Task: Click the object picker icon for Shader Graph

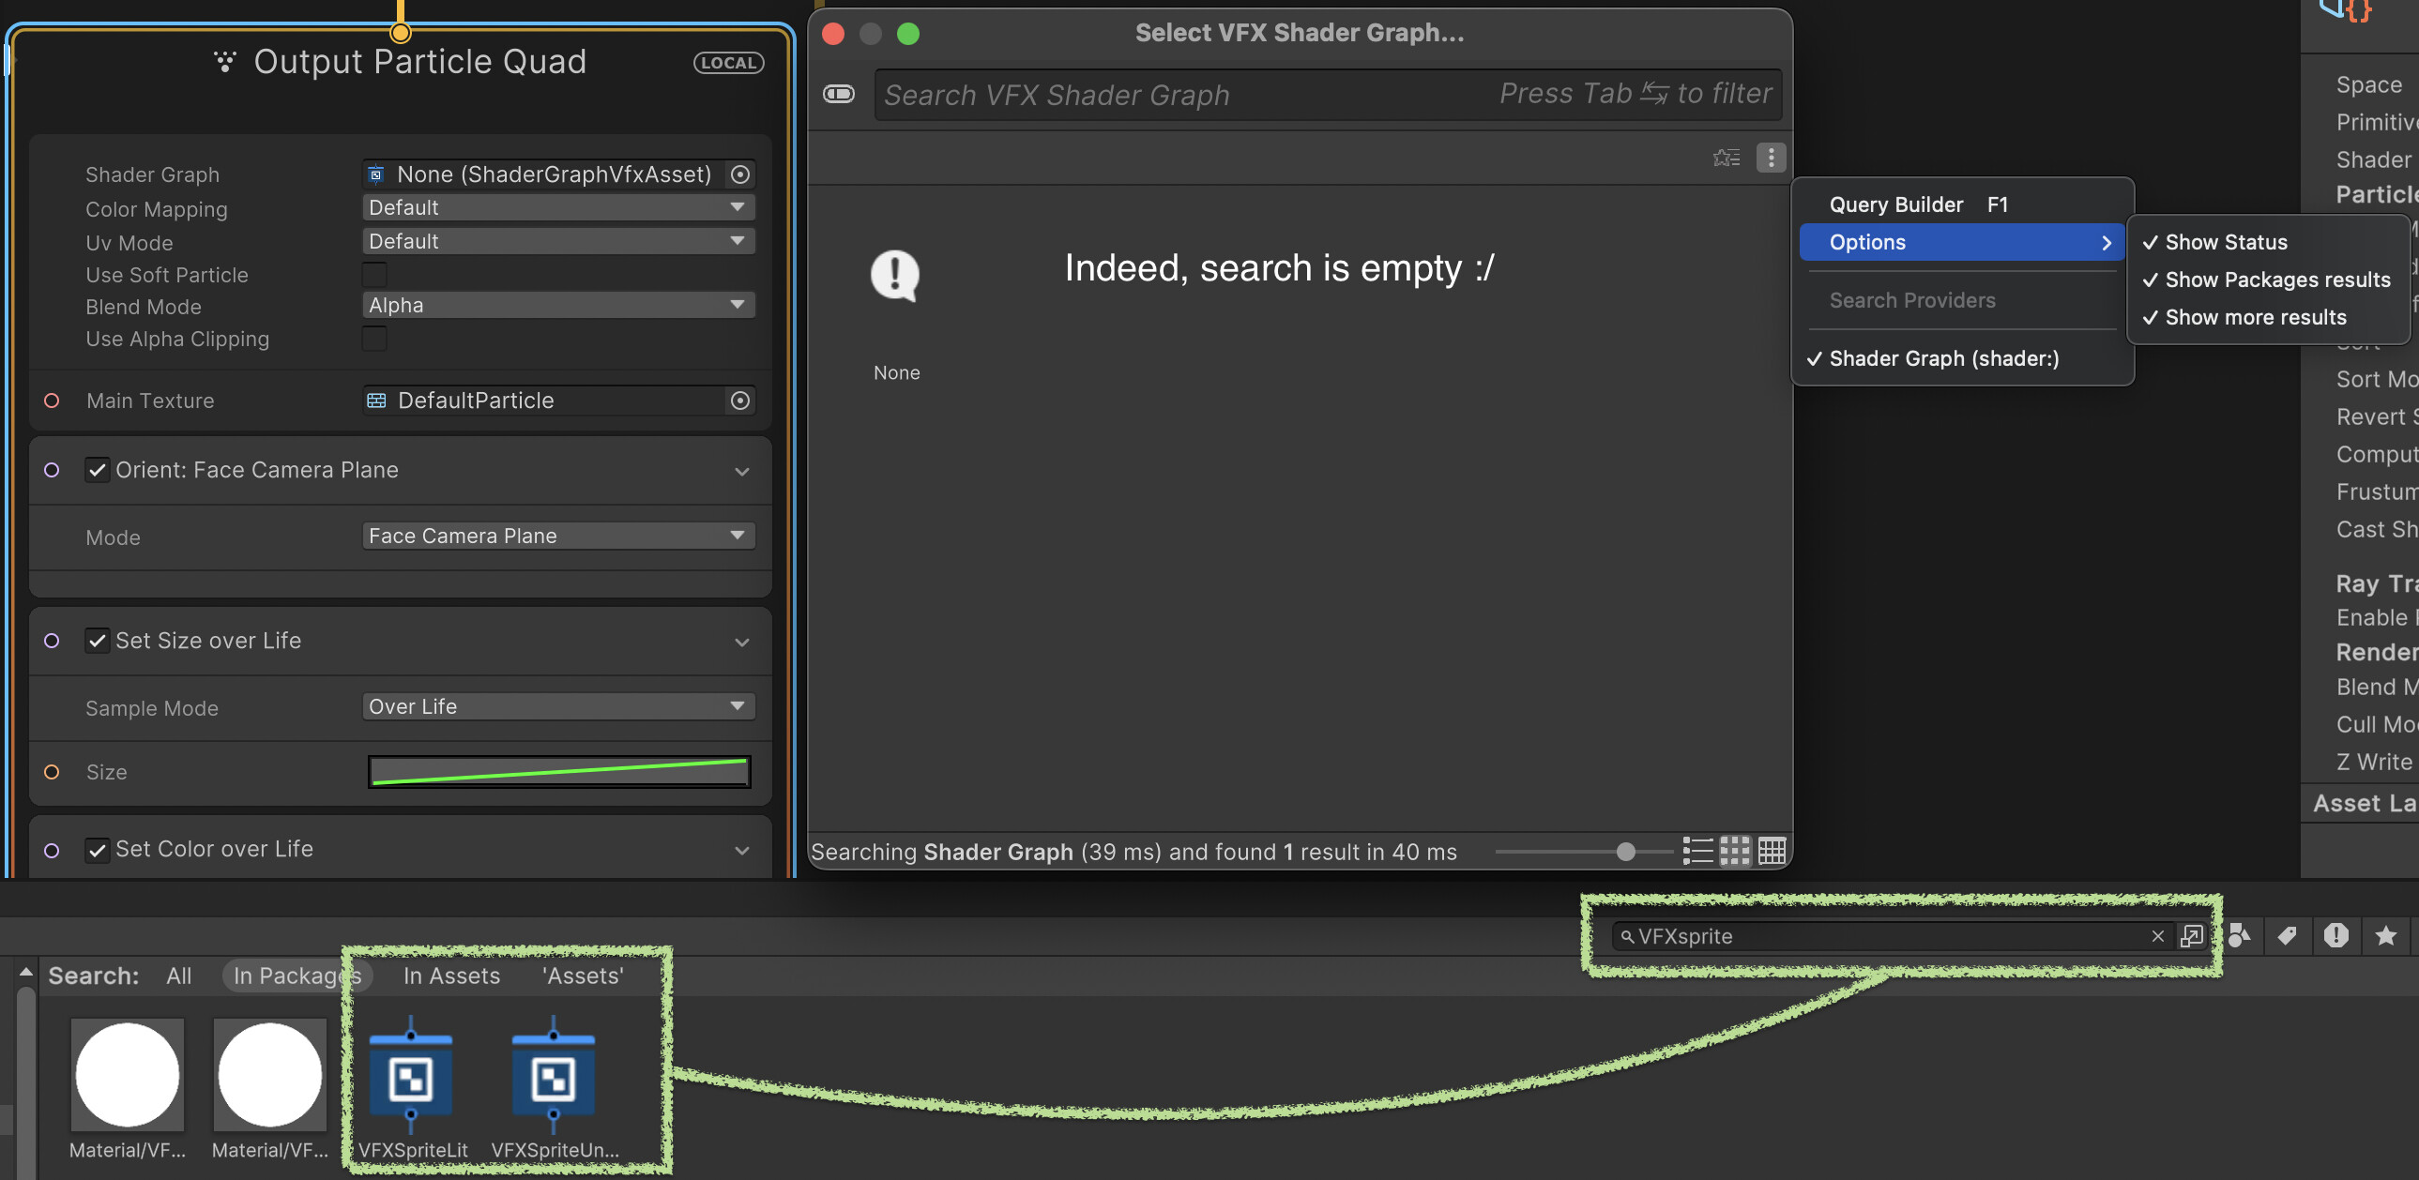Action: click(740, 174)
